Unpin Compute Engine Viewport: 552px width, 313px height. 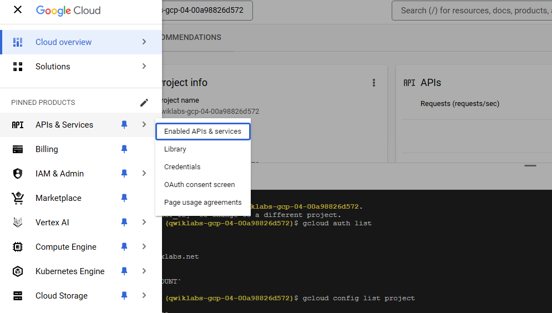tap(124, 246)
